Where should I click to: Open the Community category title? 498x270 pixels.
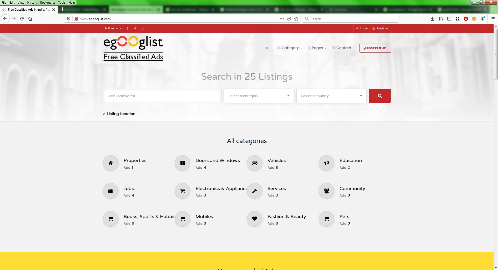[352, 188]
